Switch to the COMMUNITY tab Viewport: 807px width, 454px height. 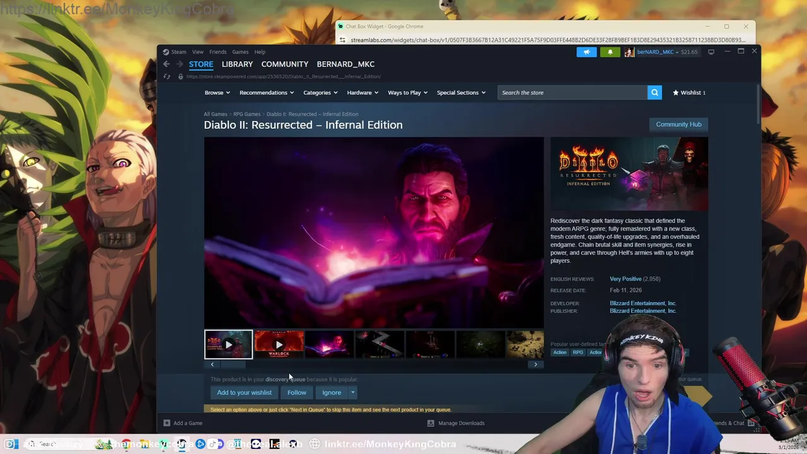point(285,64)
